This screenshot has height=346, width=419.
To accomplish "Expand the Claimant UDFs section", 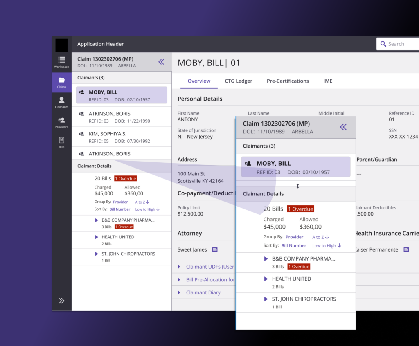I will 179,267.
